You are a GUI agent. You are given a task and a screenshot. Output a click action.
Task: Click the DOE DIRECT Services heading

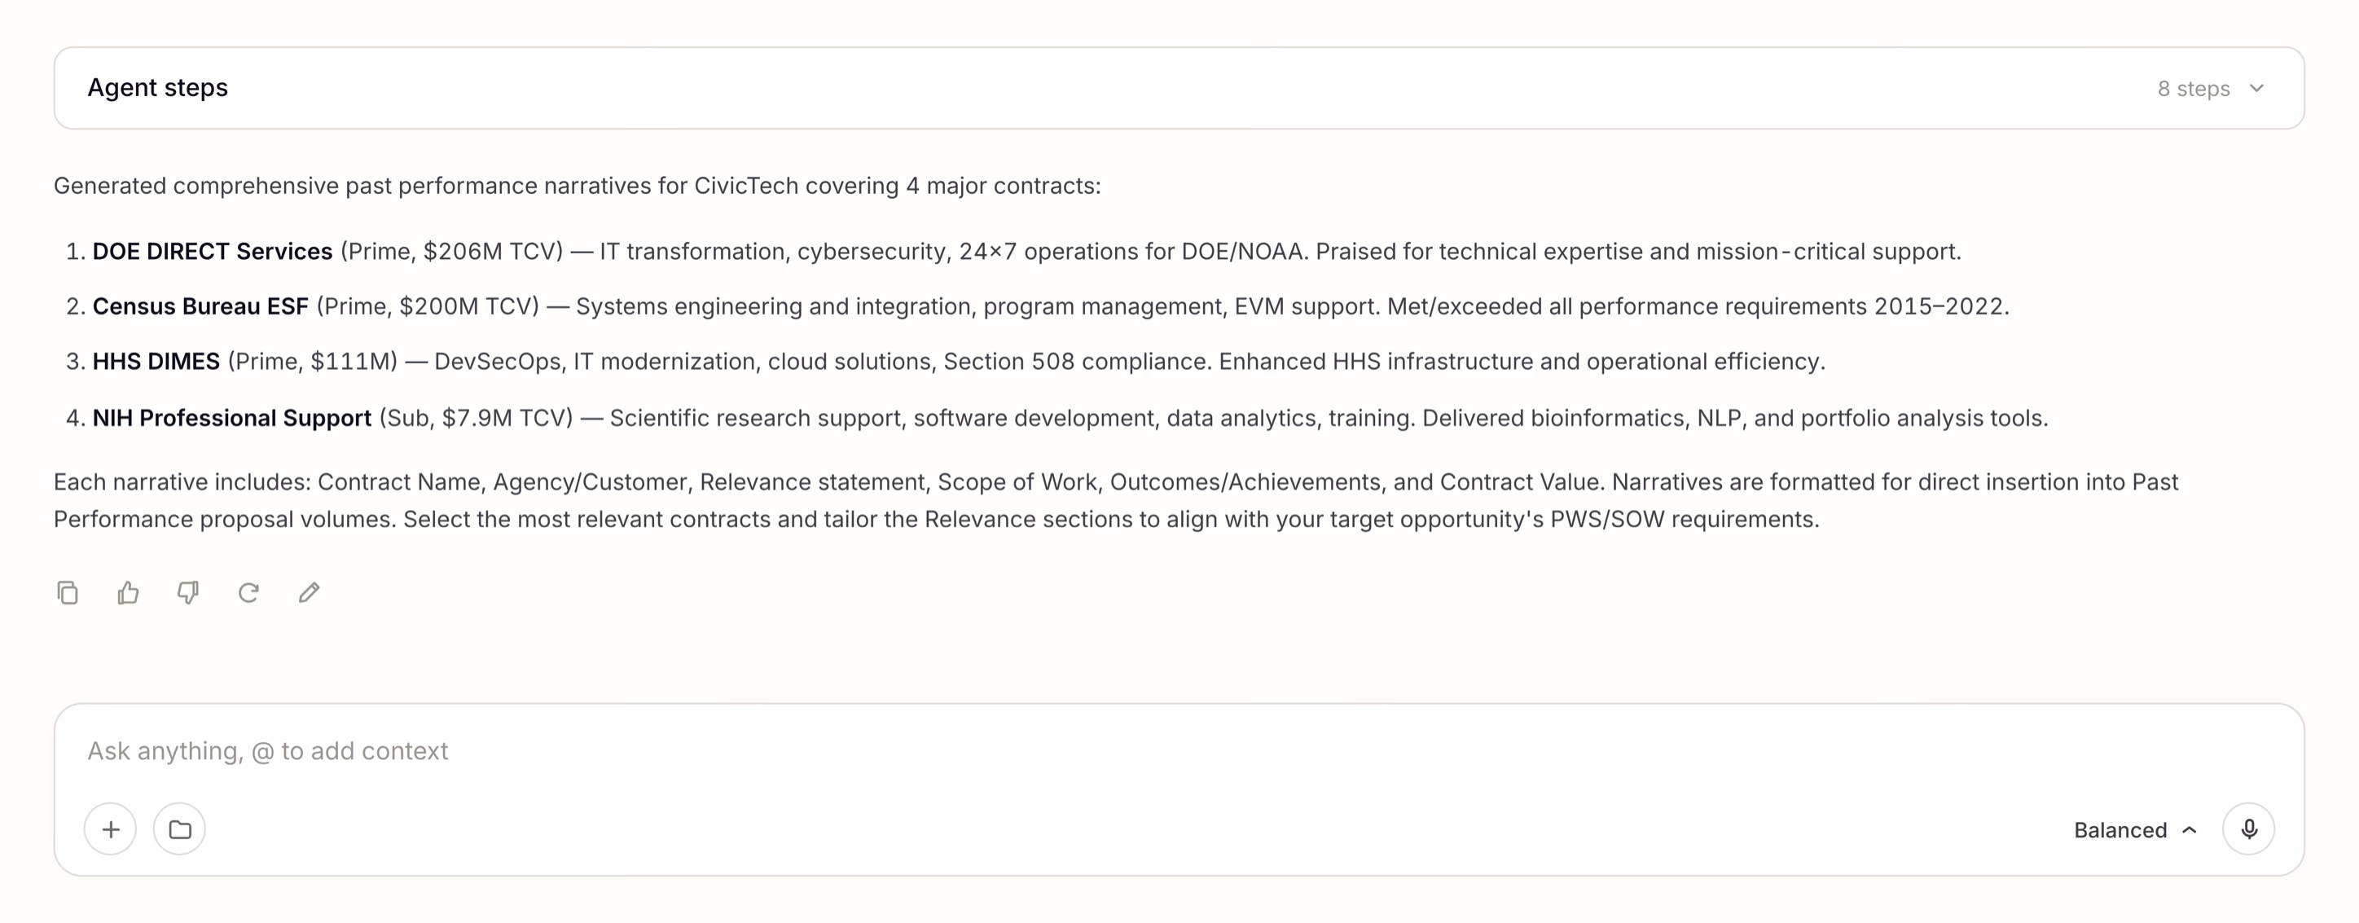coord(213,252)
